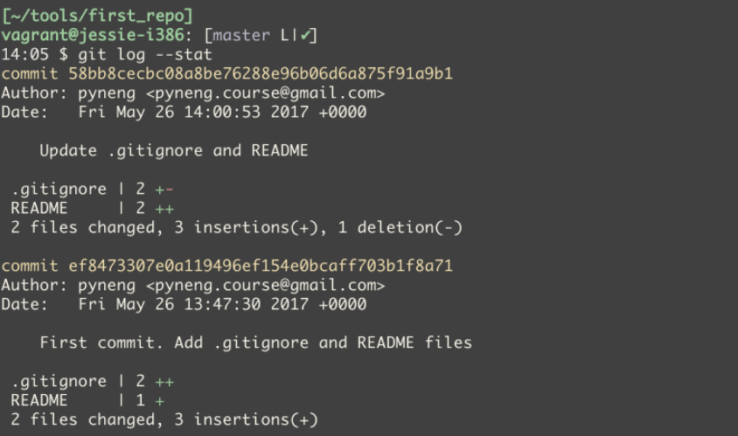Click the '3 insertions(+), 1 deletion(-)' summary
The height and width of the screenshot is (436, 738).
pyautogui.click(x=318, y=228)
